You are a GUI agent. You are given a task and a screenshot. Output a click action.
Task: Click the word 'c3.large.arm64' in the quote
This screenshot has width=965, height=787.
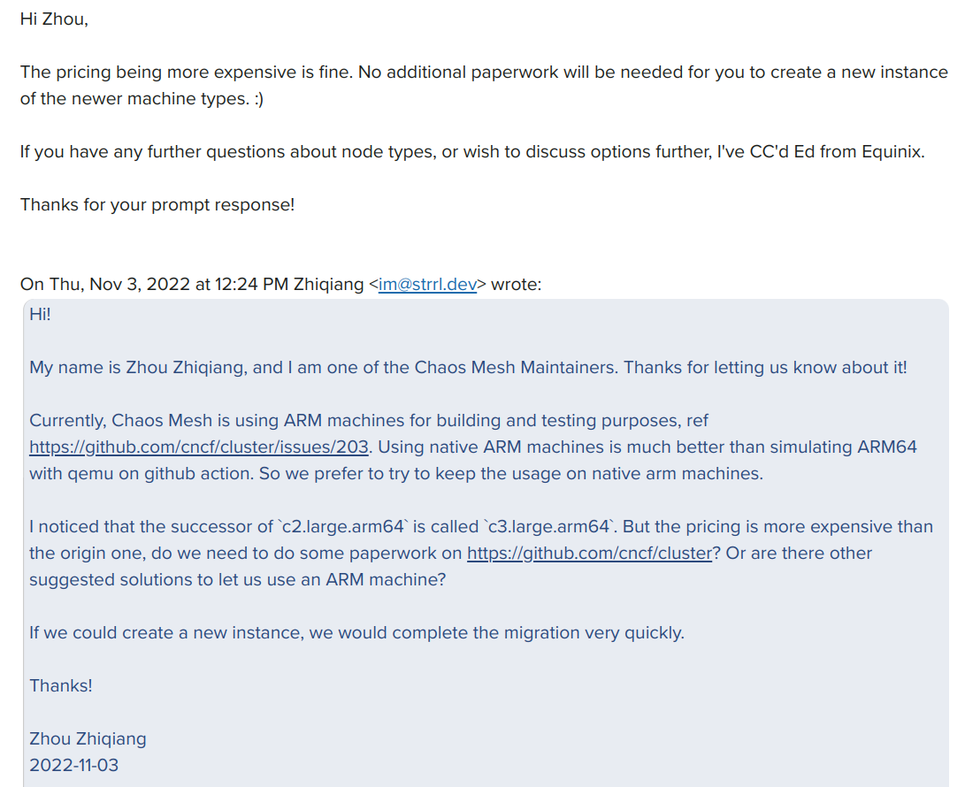tap(549, 527)
